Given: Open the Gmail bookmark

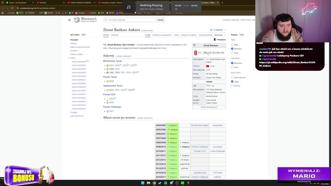Looking at the screenshot, I should (x=11, y=13).
